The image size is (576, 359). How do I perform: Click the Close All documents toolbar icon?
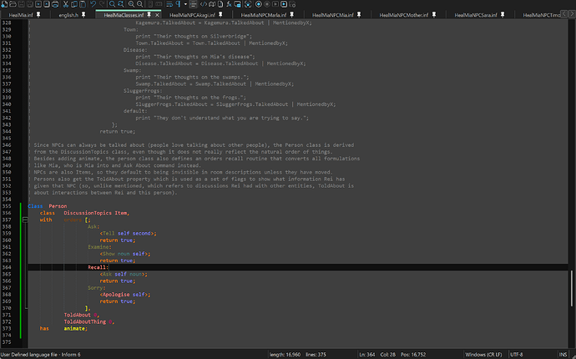click(47, 4)
